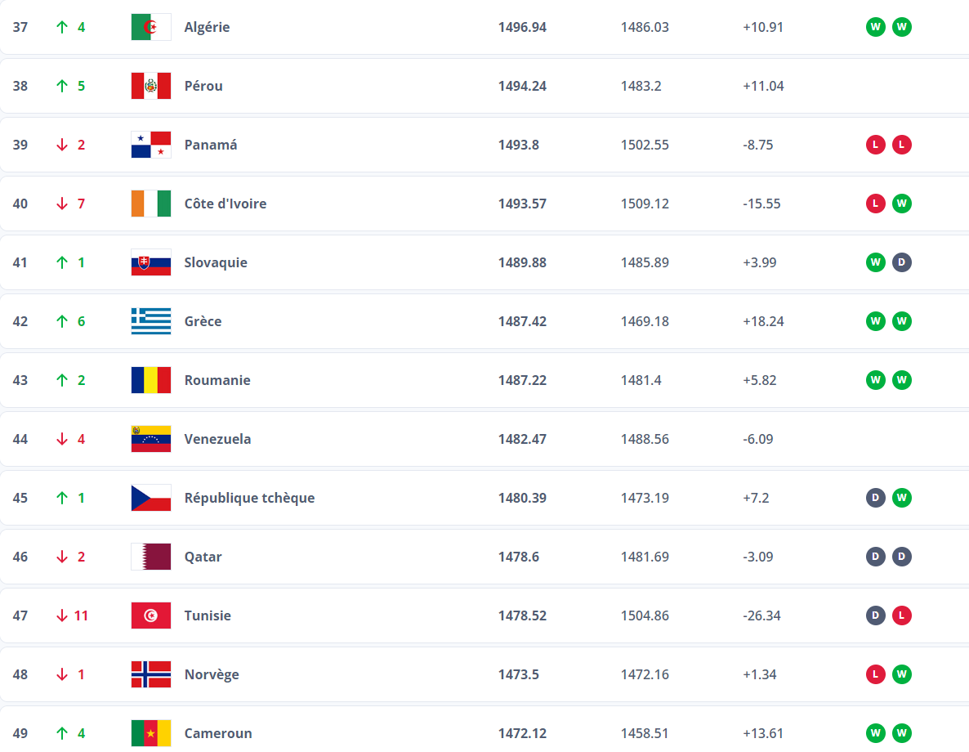Click the Panamá flag icon

pos(151,145)
